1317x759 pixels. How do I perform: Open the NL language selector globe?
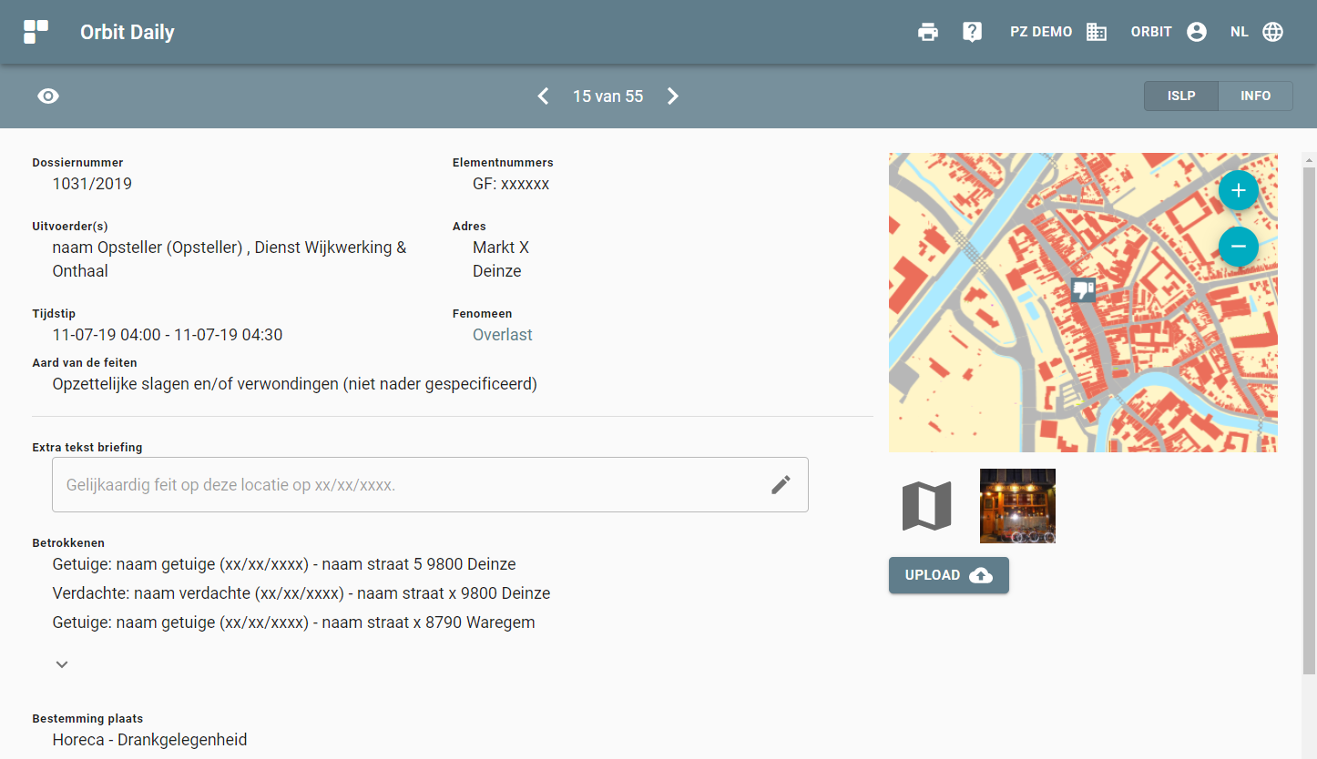1272,32
